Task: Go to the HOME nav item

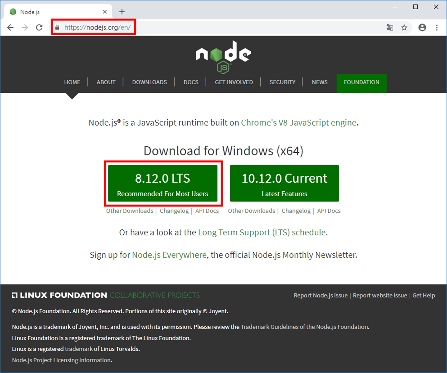Action: click(x=72, y=82)
